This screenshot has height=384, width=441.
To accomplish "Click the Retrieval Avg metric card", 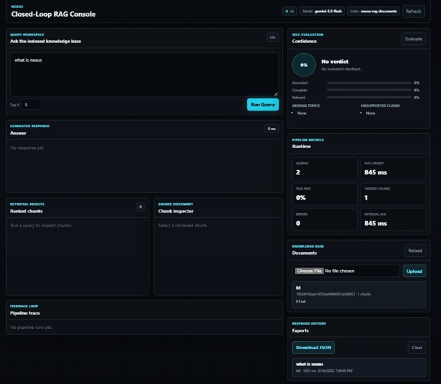I will pyautogui.click(x=393, y=219).
